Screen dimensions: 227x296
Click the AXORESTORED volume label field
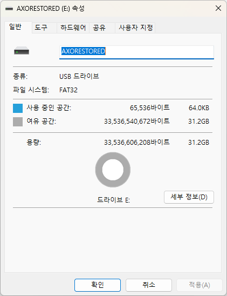click(x=136, y=52)
